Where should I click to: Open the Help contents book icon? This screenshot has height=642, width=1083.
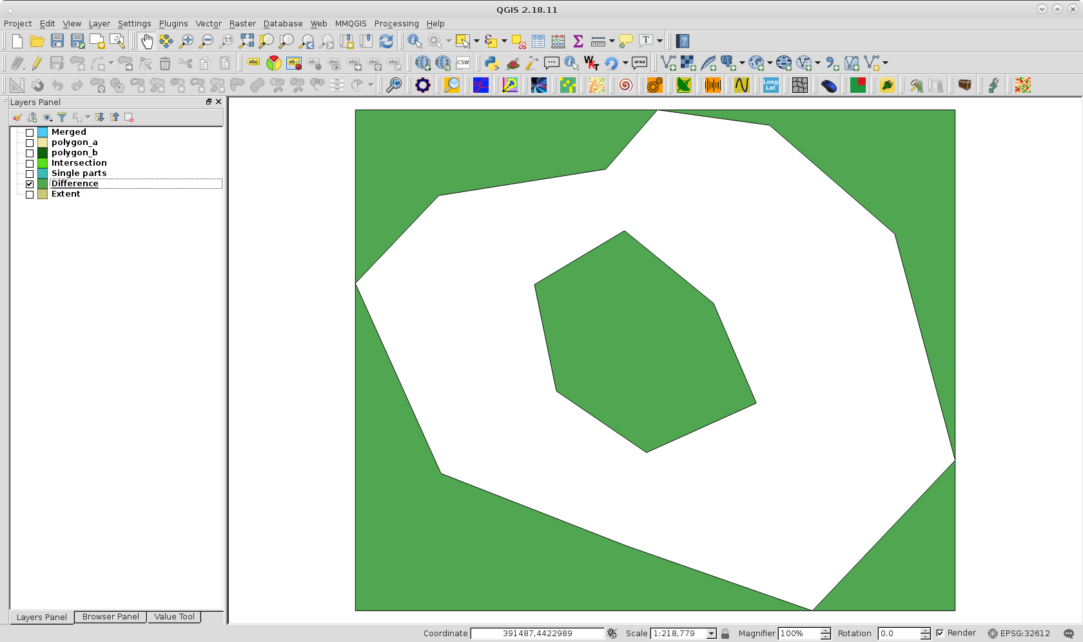pyautogui.click(x=683, y=41)
